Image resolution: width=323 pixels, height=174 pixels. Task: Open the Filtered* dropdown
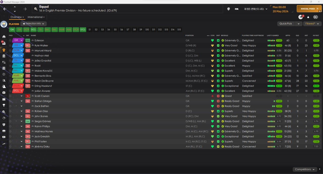[312, 23]
